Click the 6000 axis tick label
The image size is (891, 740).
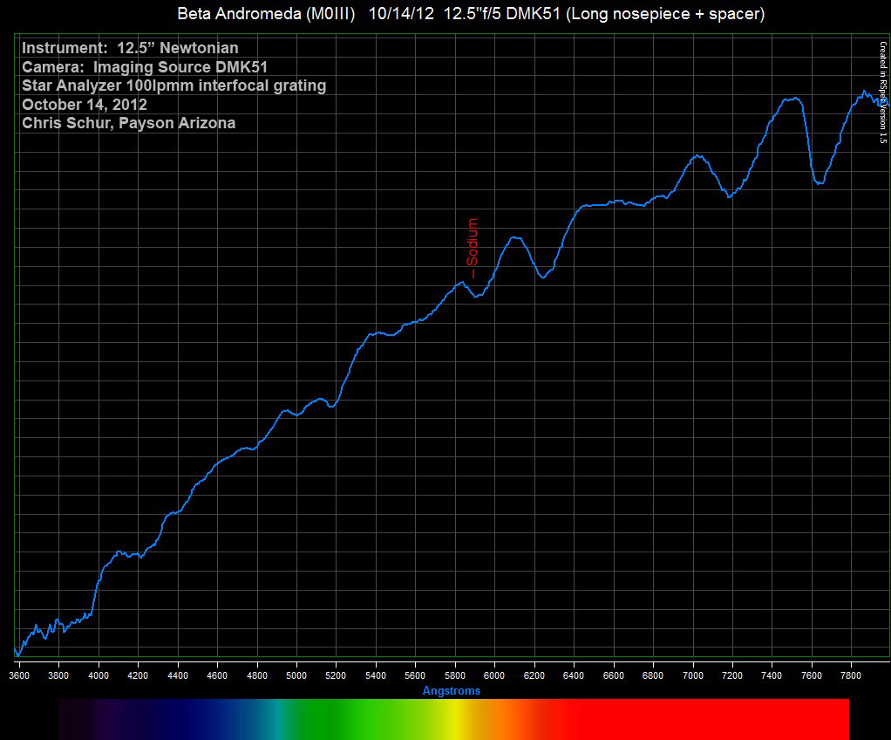click(494, 675)
